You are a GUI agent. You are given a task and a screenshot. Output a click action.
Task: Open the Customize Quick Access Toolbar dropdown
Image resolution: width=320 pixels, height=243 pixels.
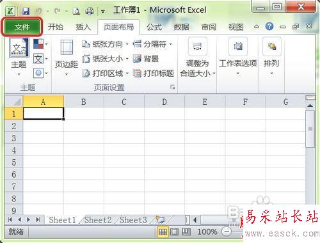(103, 12)
